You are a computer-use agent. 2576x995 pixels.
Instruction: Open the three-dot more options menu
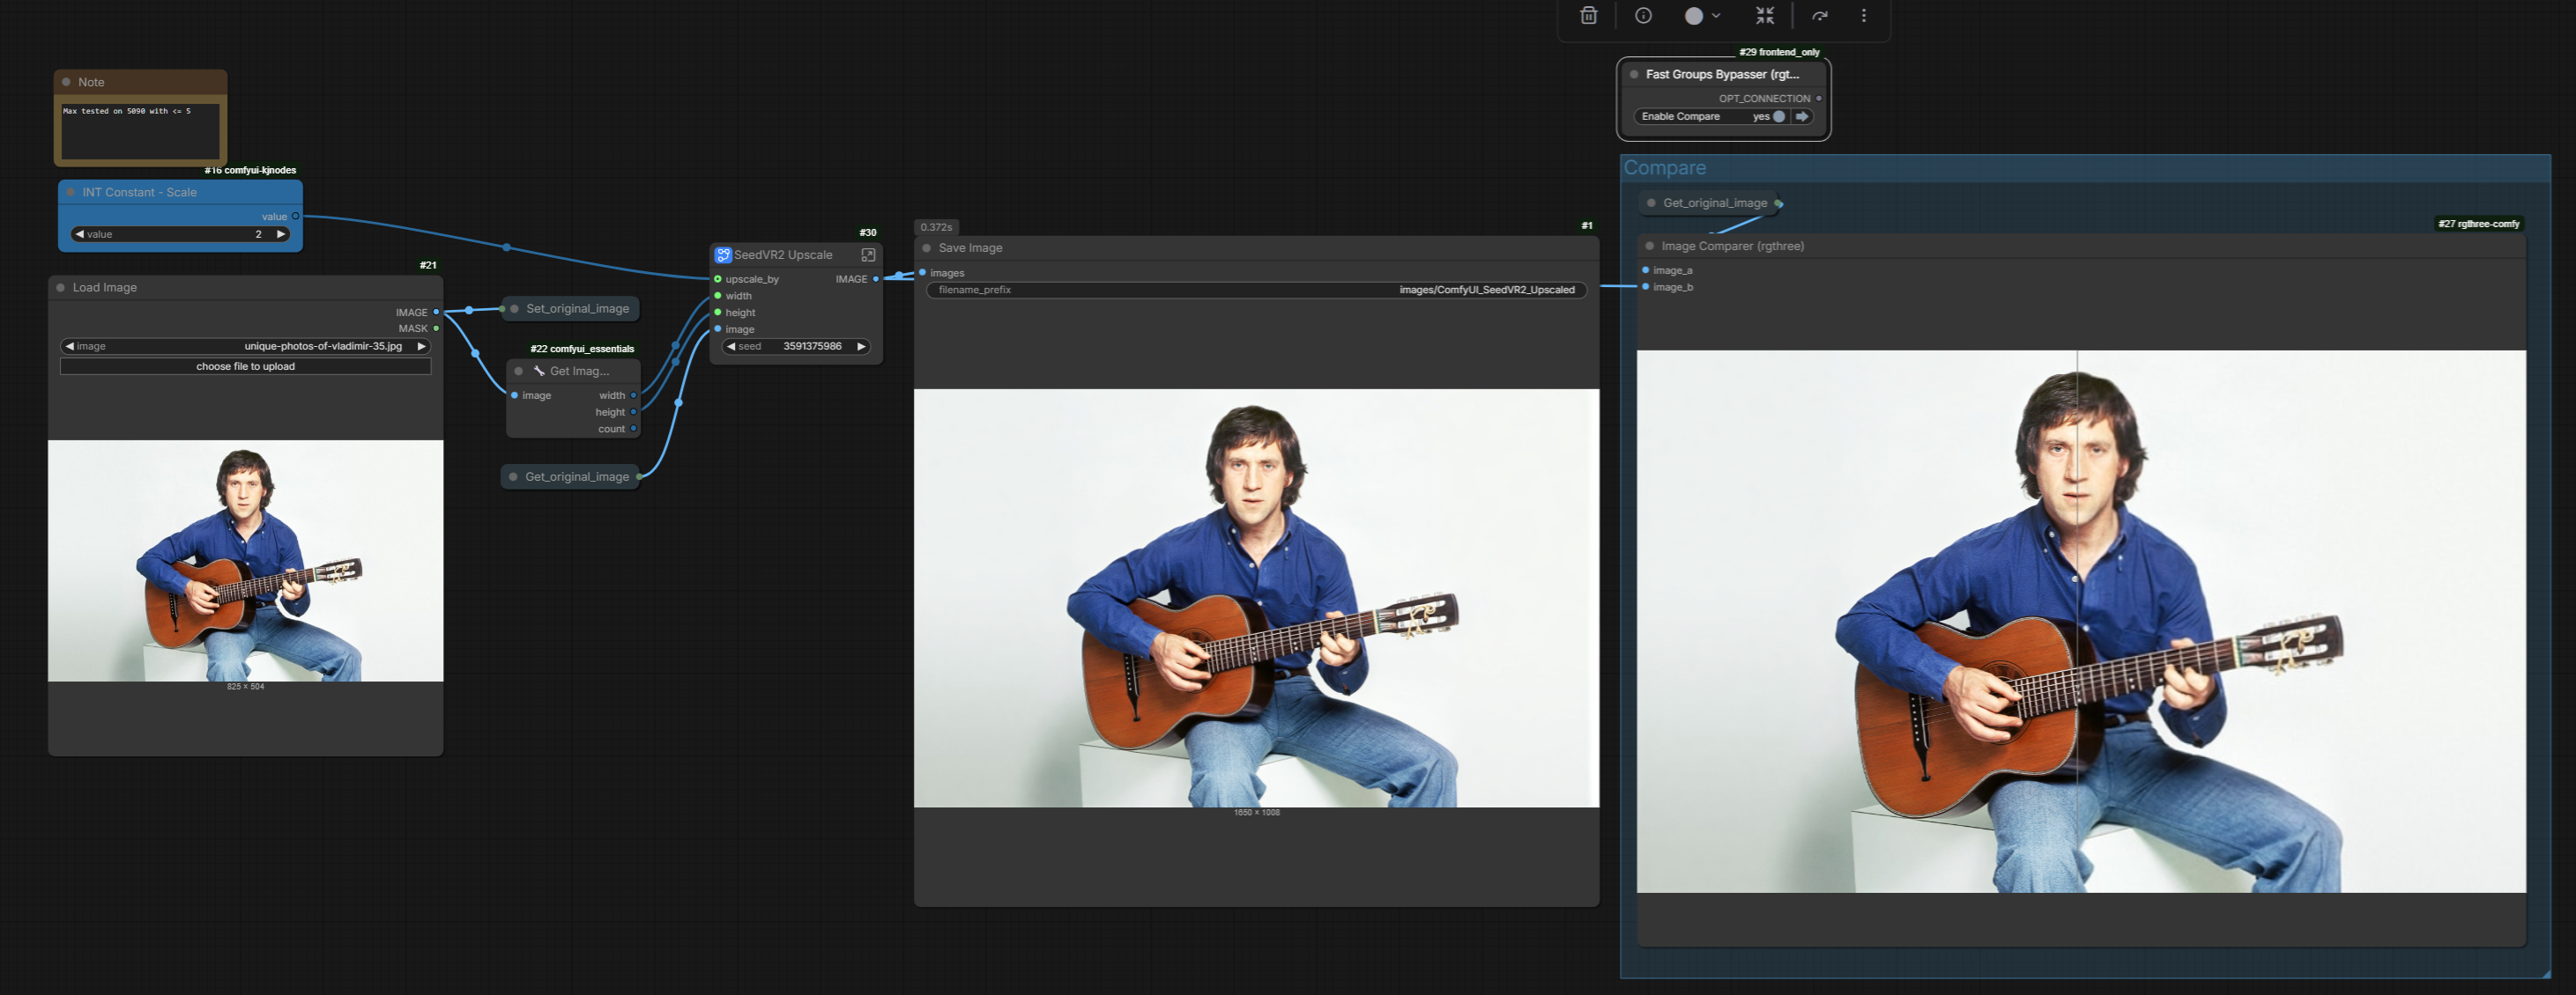tap(1863, 16)
